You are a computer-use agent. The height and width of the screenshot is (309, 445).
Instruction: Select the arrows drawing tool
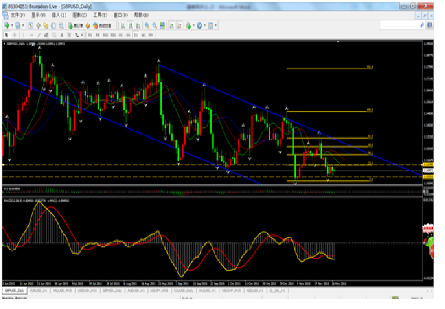pyautogui.click(x=77, y=35)
